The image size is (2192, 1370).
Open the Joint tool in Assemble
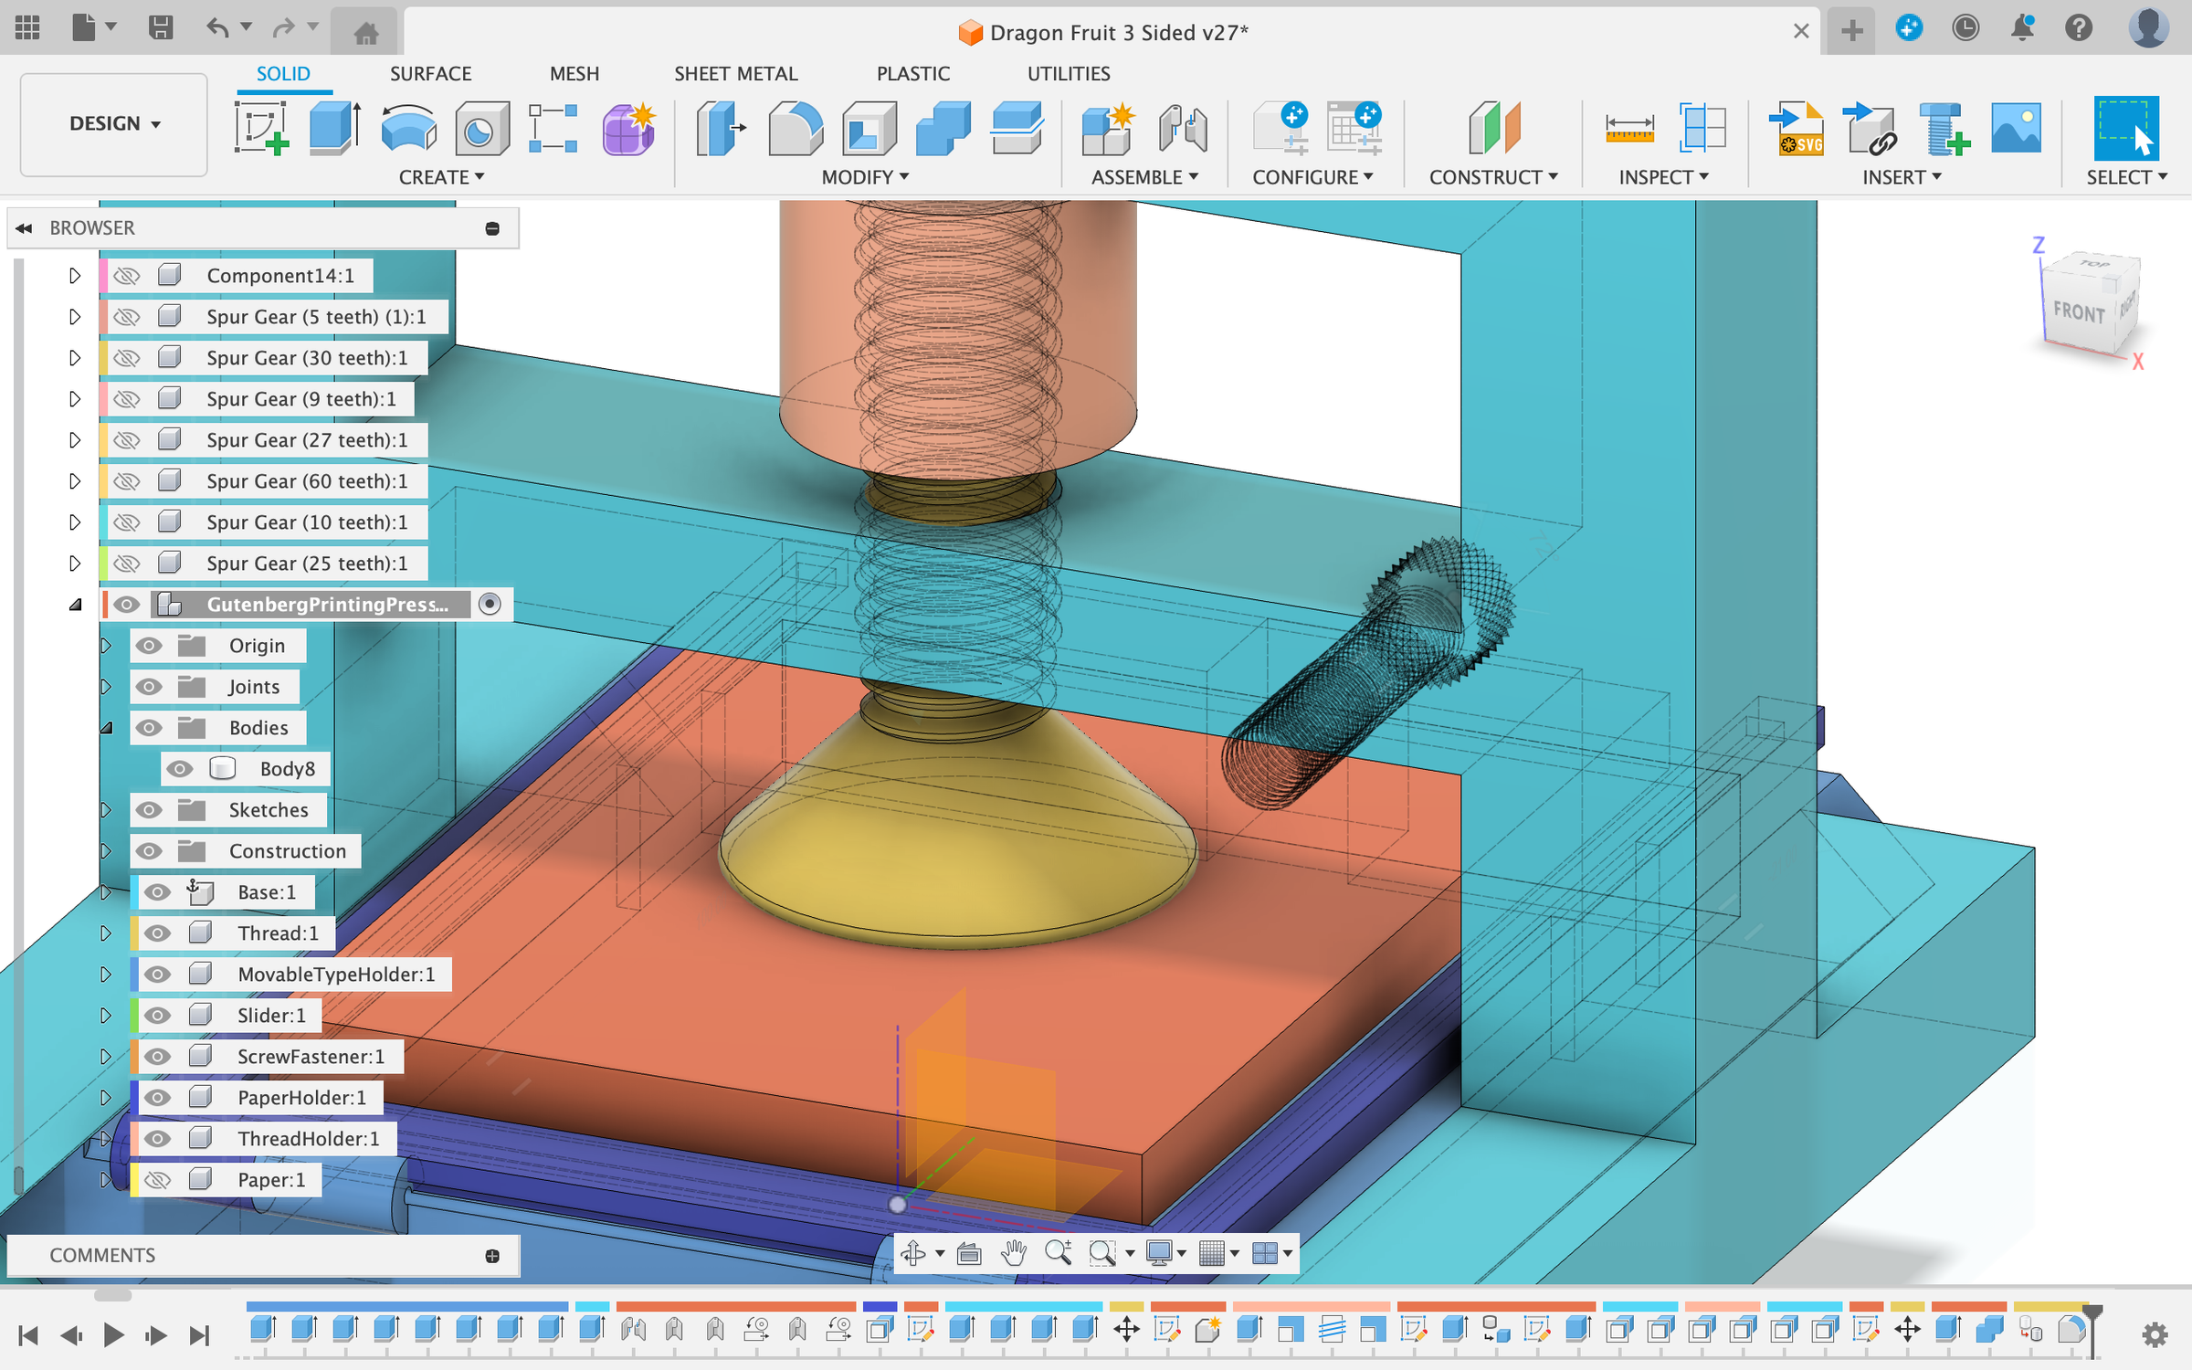(x=1182, y=128)
